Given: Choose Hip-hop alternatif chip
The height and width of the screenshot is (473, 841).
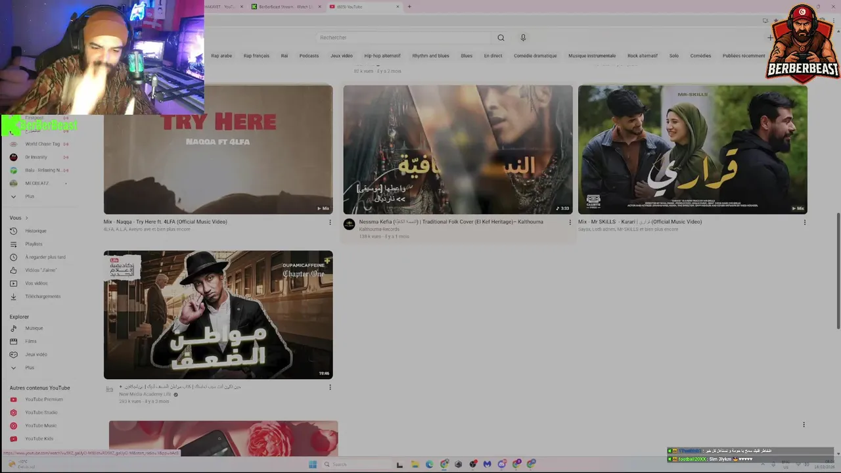Looking at the screenshot, I should pos(382,56).
